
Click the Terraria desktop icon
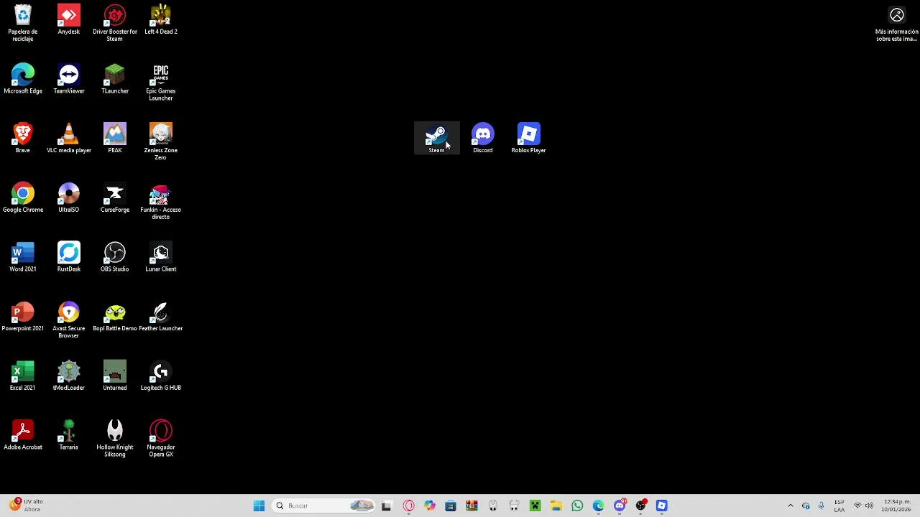[69, 435]
